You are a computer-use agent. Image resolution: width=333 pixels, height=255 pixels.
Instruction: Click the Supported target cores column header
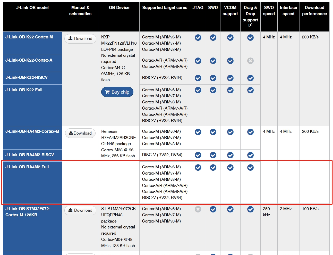(x=165, y=8)
